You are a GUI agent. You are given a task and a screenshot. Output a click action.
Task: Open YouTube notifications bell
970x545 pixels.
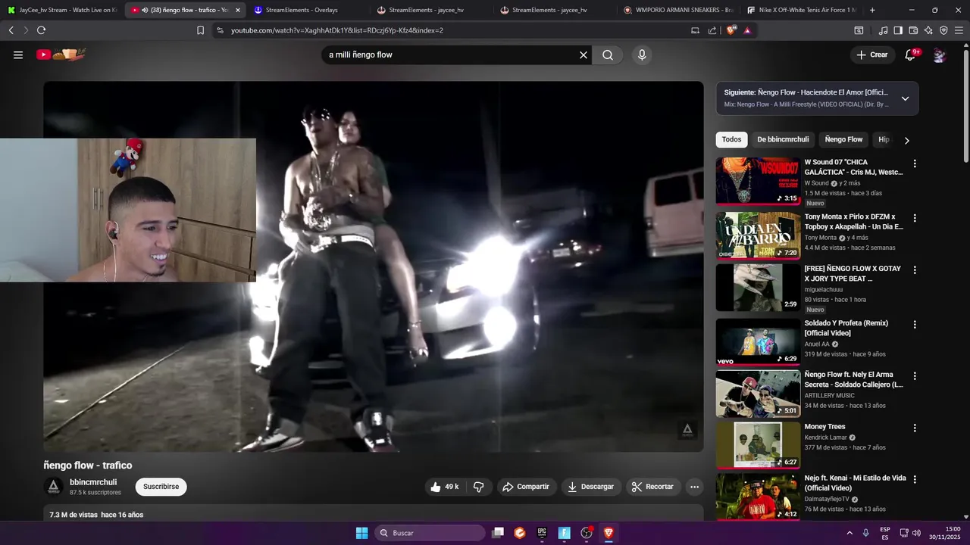click(x=911, y=54)
